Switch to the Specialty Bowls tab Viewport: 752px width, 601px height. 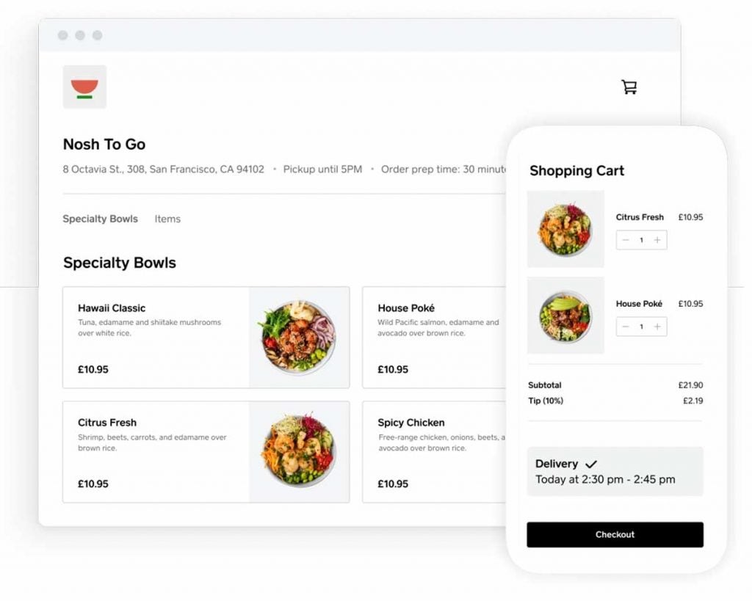(100, 219)
